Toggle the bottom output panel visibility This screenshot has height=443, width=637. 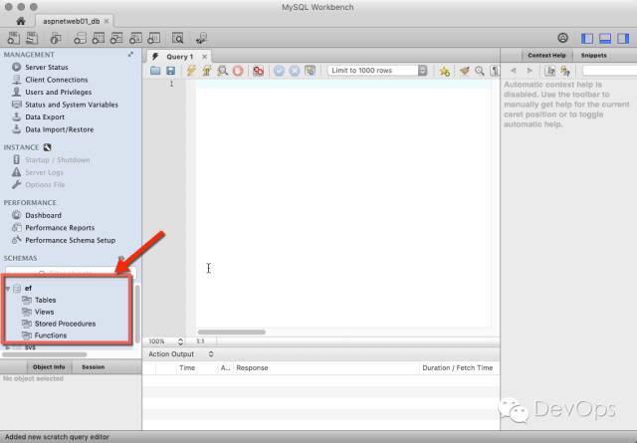[x=605, y=38]
